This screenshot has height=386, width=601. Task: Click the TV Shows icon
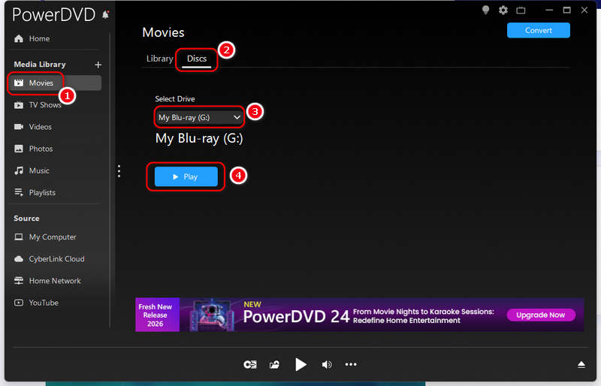pyautogui.click(x=18, y=105)
